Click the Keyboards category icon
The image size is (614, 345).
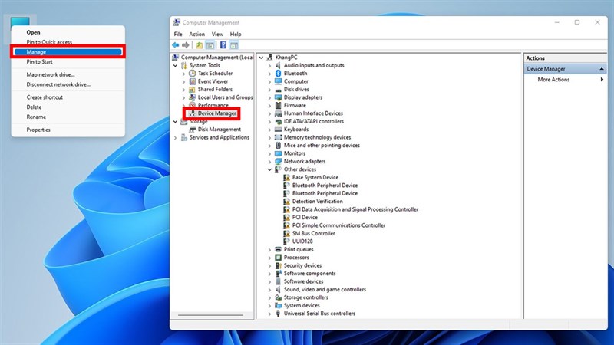278,130
